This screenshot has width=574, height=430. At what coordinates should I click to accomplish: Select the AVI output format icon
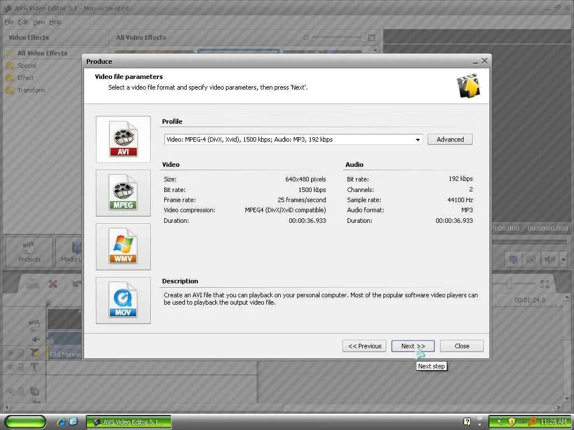123,139
